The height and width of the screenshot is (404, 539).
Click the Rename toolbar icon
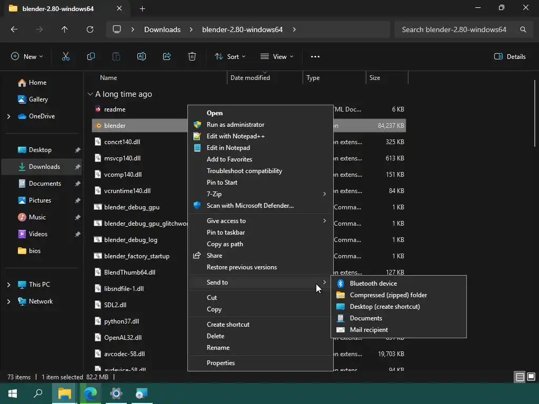click(142, 57)
